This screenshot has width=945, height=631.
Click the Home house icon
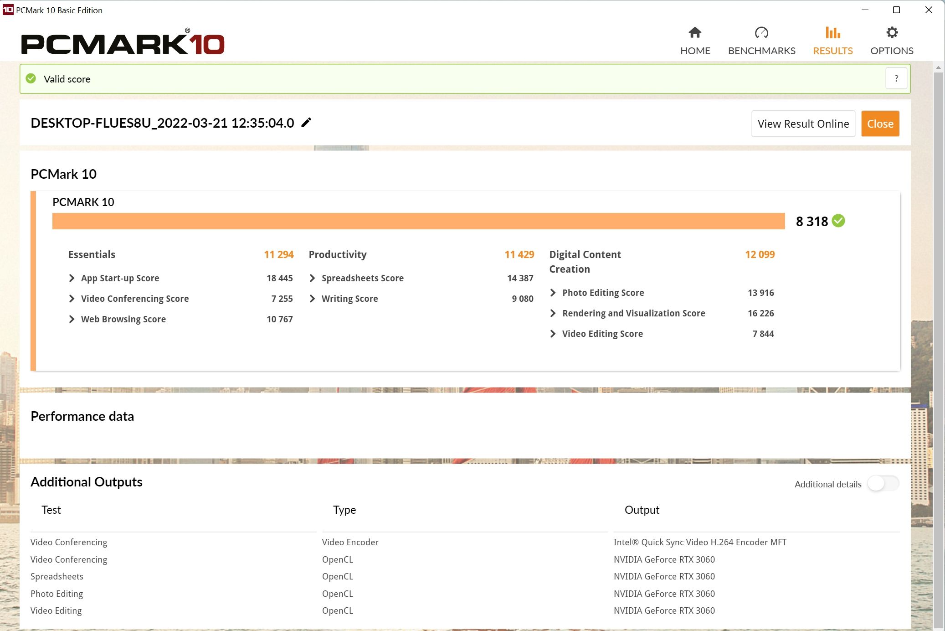click(x=695, y=32)
